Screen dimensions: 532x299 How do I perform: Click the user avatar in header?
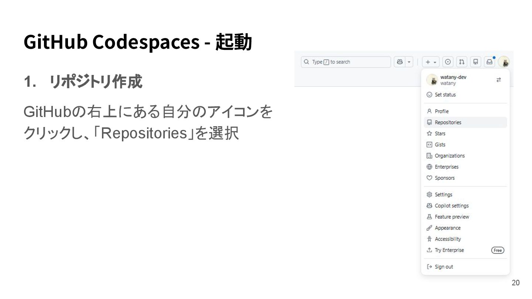(x=504, y=62)
